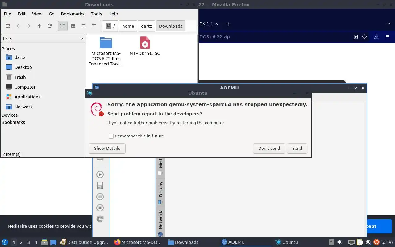The width and height of the screenshot is (395, 247).
Task: Bookmark this page in Firefox
Action: tap(364, 37)
